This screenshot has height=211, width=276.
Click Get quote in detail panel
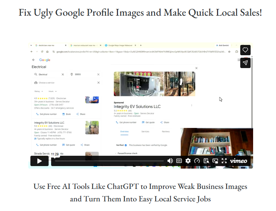pyautogui.click(x=148, y=122)
